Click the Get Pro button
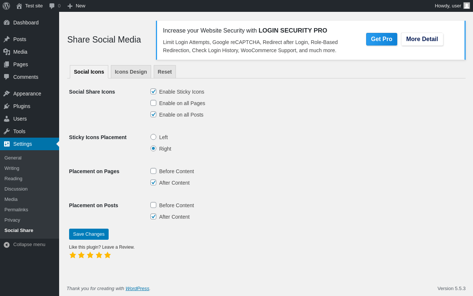473x296 pixels. pyautogui.click(x=382, y=39)
